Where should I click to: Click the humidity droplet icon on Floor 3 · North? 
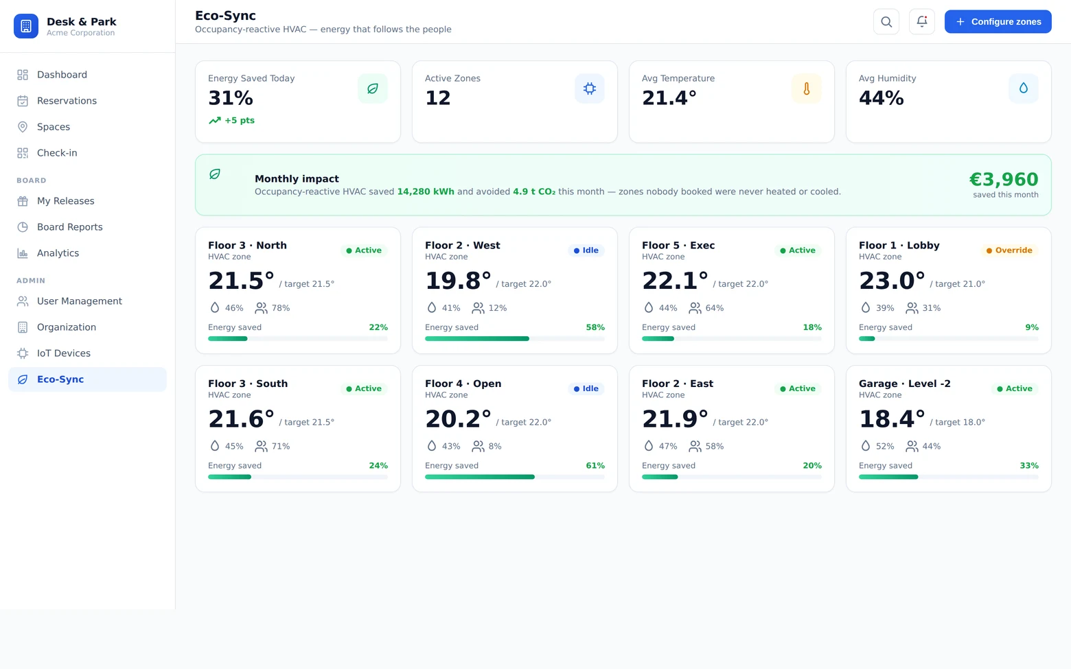coord(215,308)
